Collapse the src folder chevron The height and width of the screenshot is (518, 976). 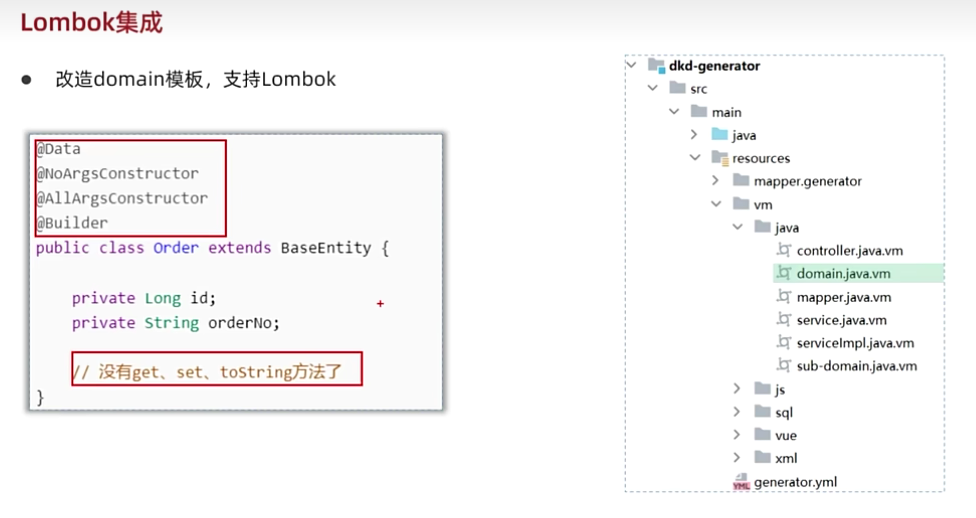point(653,88)
